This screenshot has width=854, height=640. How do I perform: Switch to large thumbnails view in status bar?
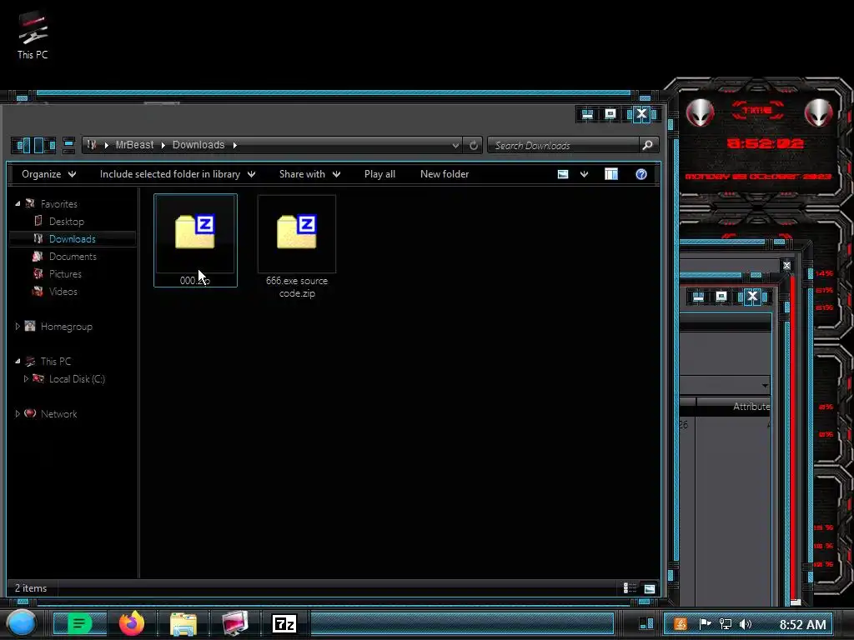(x=649, y=588)
